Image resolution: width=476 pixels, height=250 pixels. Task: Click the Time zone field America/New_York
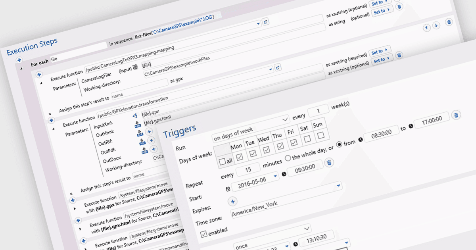286,199
